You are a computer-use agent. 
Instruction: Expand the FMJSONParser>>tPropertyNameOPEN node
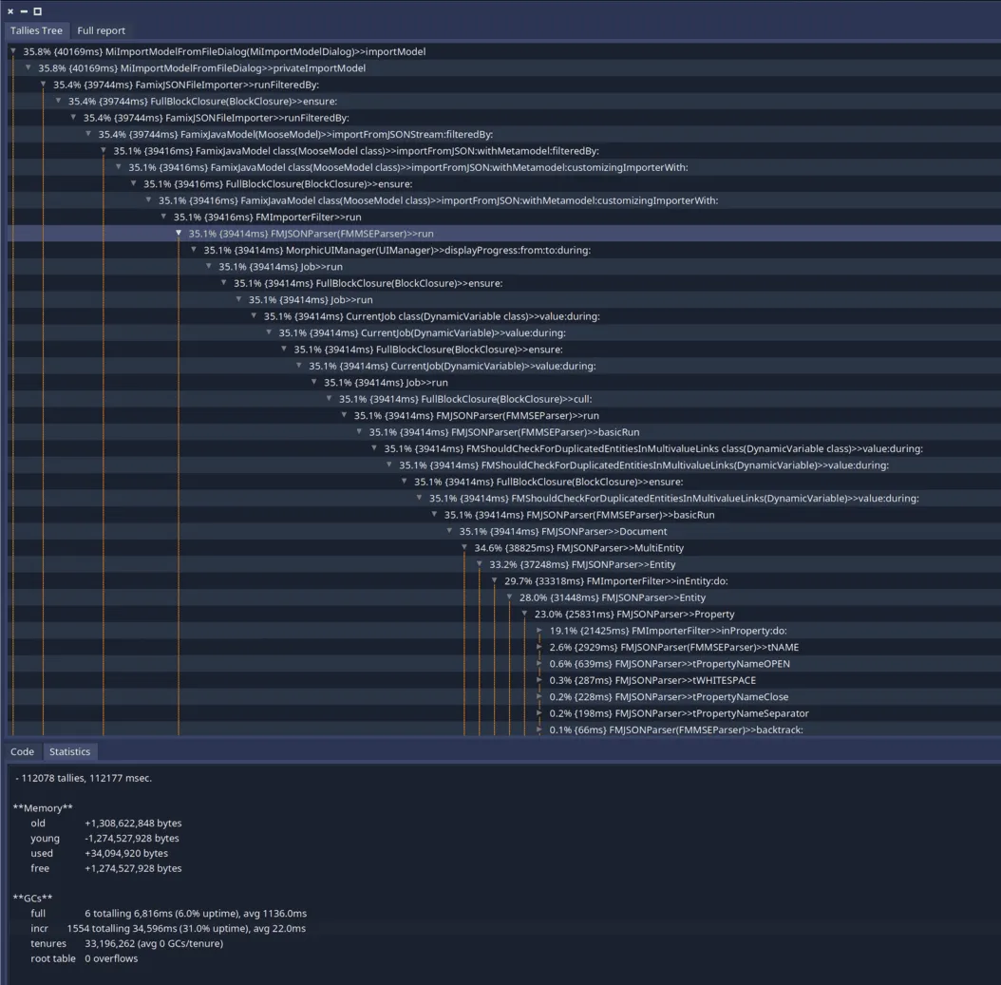(539, 663)
